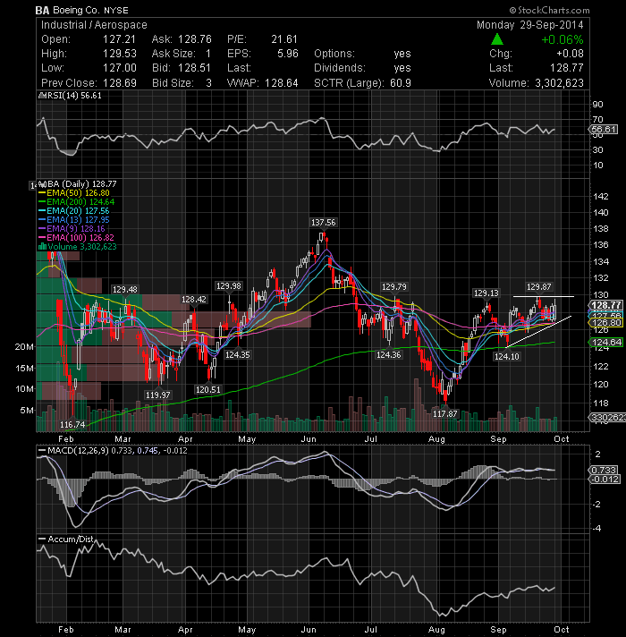Select the Chg value +0.08
The width and height of the screenshot is (626, 637).
coord(570,54)
